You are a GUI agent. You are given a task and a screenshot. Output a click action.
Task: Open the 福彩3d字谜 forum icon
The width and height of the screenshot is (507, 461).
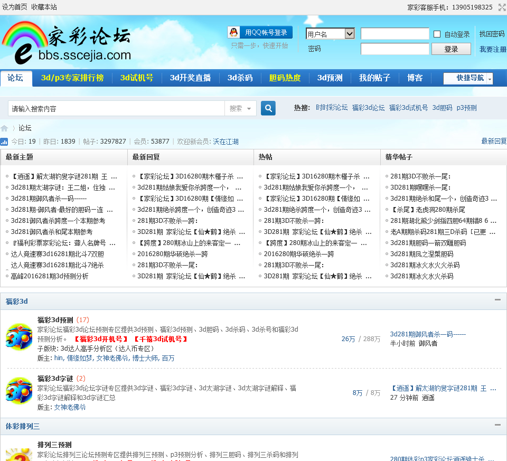19,391
